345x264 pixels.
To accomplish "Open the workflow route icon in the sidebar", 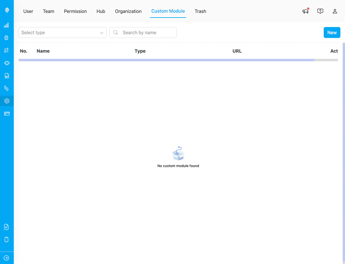I will (x=7, y=50).
